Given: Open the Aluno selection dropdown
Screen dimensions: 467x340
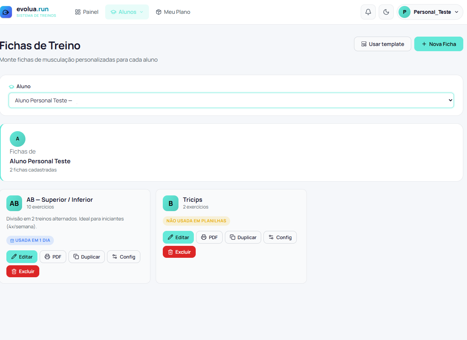Looking at the screenshot, I should 231,101.
